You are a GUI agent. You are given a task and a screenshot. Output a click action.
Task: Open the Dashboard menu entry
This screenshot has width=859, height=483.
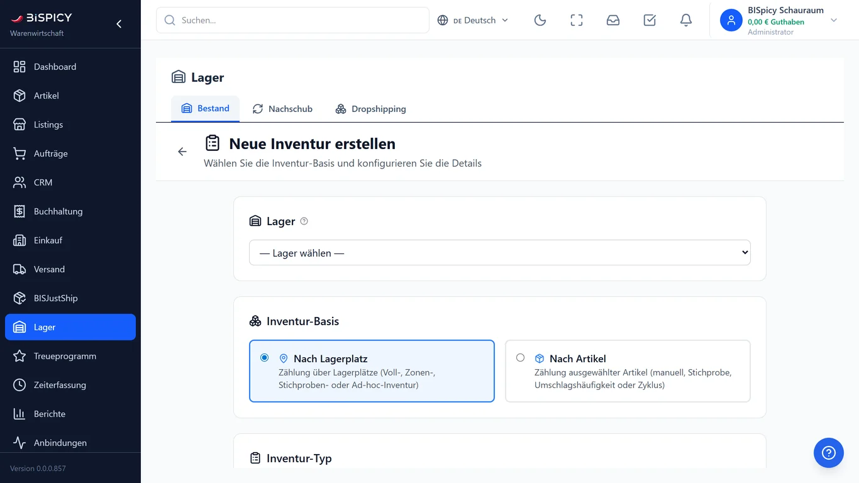click(70, 67)
